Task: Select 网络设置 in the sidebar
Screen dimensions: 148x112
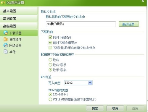Action: coord(15,46)
